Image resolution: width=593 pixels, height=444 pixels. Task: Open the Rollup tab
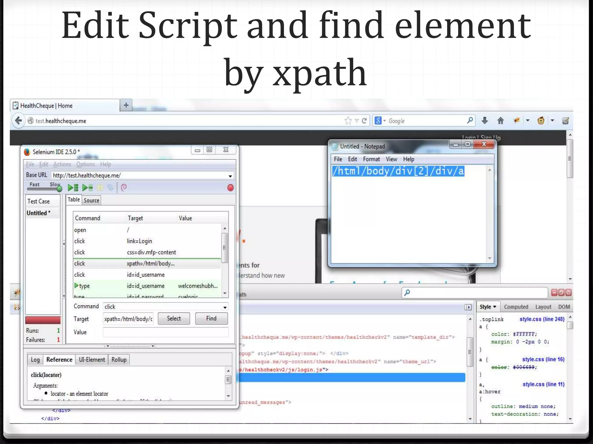(119, 360)
